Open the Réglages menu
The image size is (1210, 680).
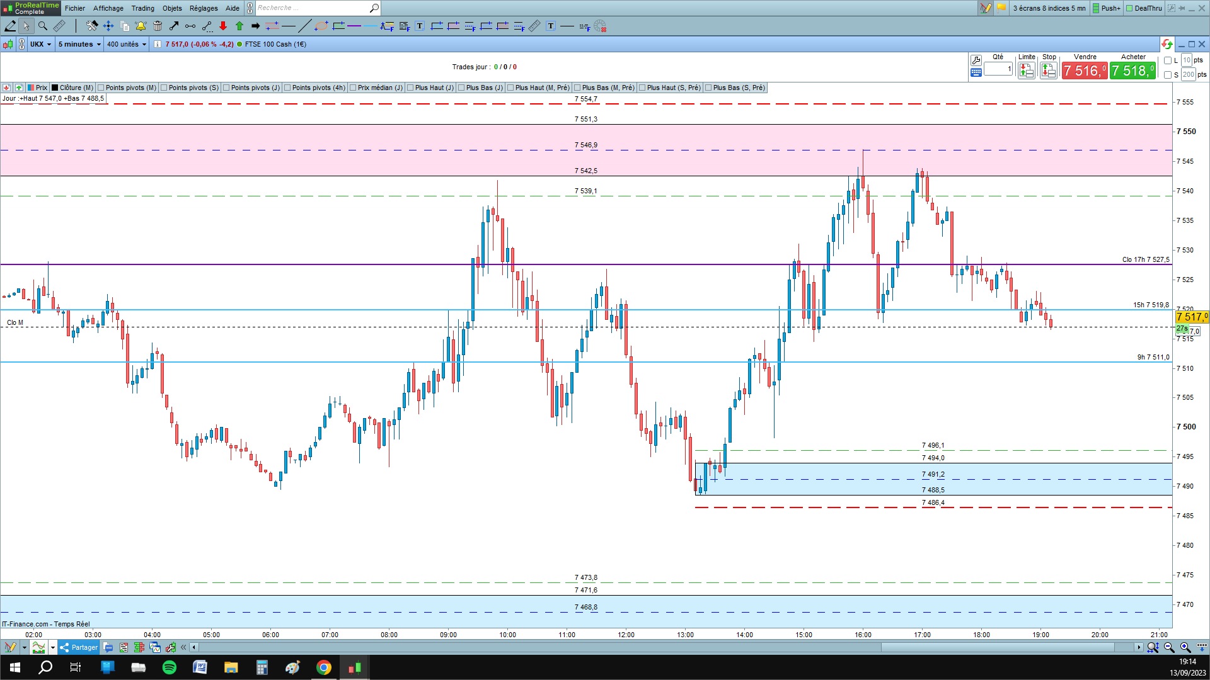click(204, 8)
